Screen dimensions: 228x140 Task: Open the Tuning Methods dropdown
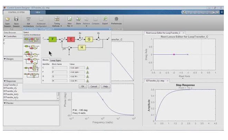point(57,22)
